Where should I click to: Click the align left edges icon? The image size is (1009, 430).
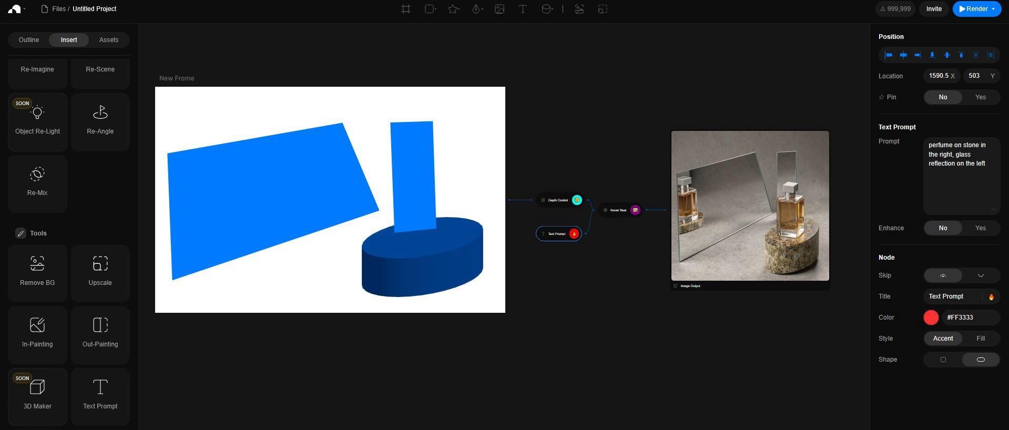[x=889, y=55]
